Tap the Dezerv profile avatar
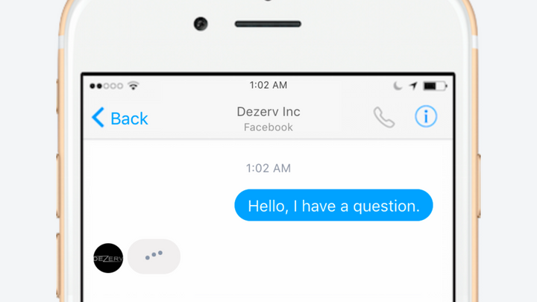This screenshot has height=302, width=537. coord(108,258)
